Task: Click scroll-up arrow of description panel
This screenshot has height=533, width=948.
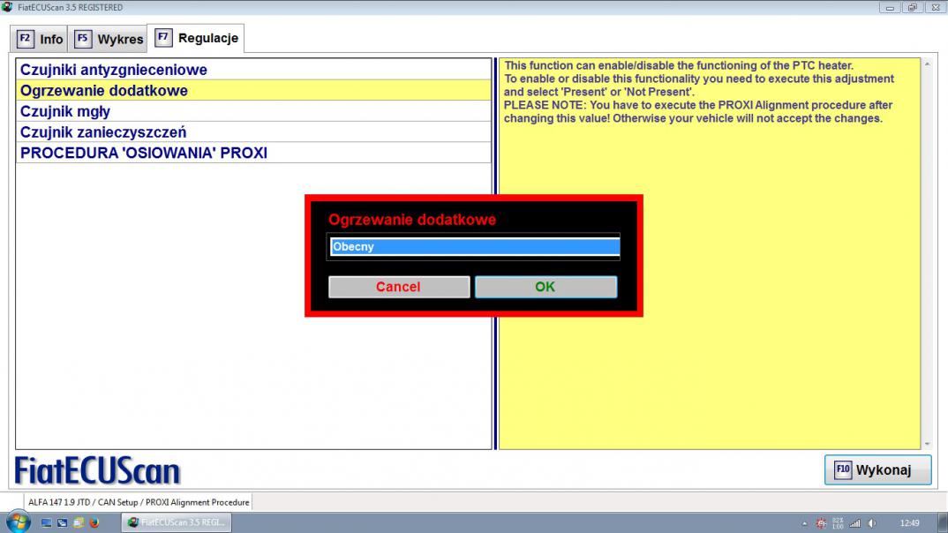Action: [x=927, y=64]
